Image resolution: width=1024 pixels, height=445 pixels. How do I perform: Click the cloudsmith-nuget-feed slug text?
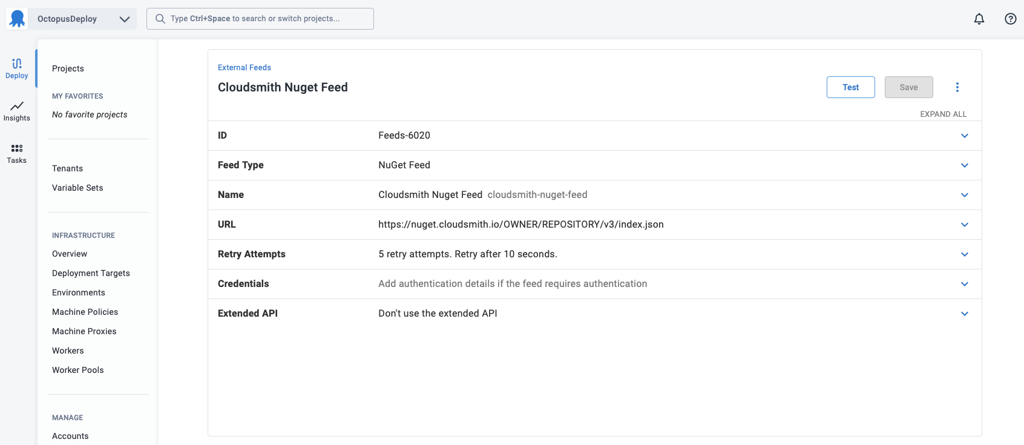[x=537, y=195]
